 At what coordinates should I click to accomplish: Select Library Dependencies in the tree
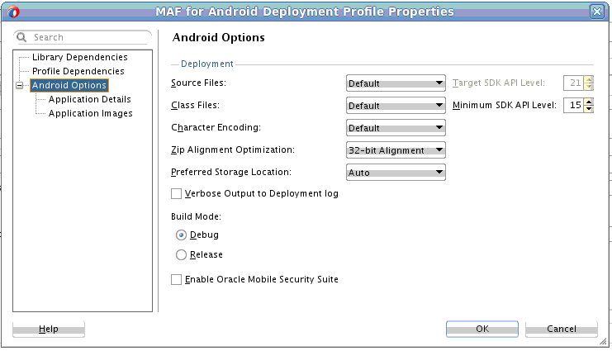coord(80,57)
